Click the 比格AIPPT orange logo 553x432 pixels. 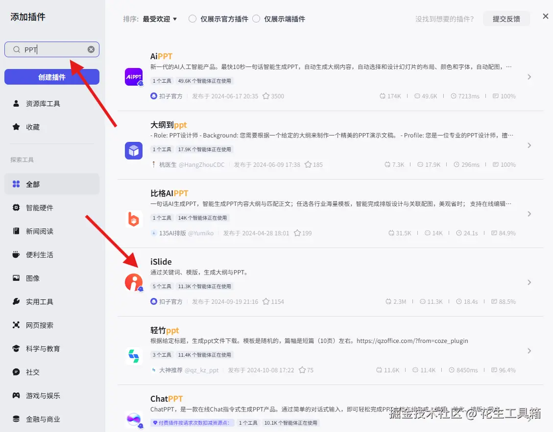[x=134, y=219]
